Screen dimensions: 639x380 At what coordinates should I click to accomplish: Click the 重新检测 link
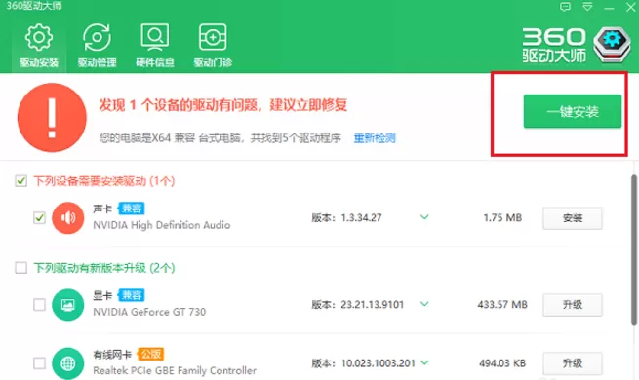coord(375,138)
